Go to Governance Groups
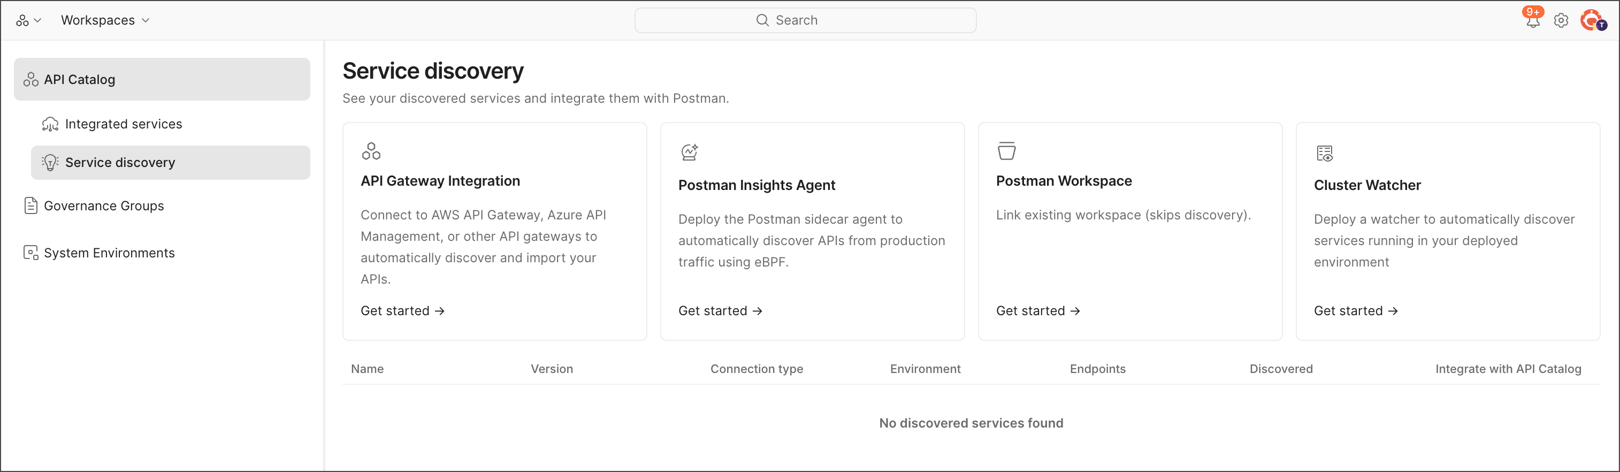1620x472 pixels. (104, 206)
